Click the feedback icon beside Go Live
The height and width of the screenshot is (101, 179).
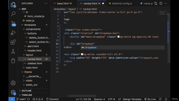click(160, 99)
